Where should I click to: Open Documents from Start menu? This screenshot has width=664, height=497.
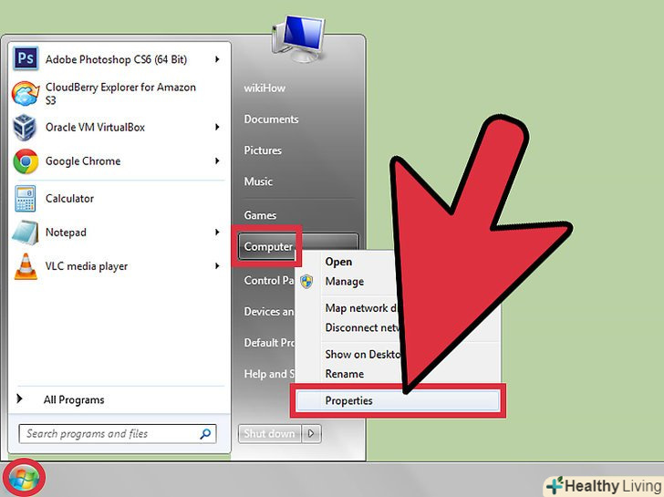pos(272,119)
